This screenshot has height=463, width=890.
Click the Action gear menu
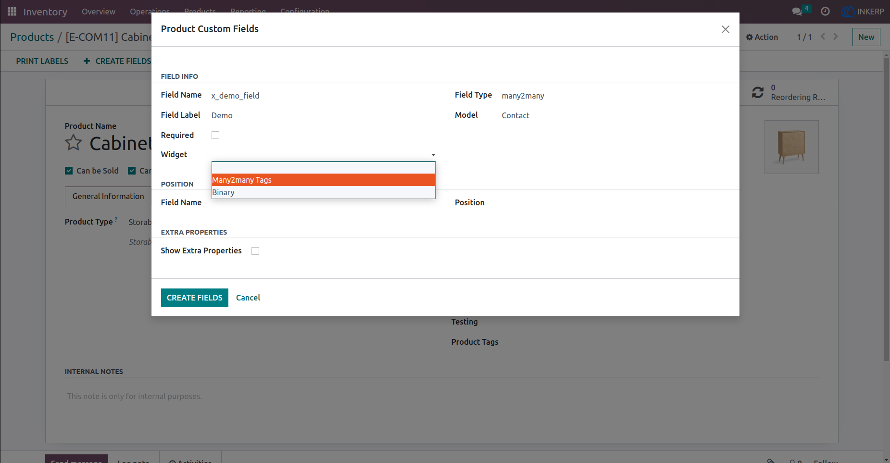[x=762, y=37]
